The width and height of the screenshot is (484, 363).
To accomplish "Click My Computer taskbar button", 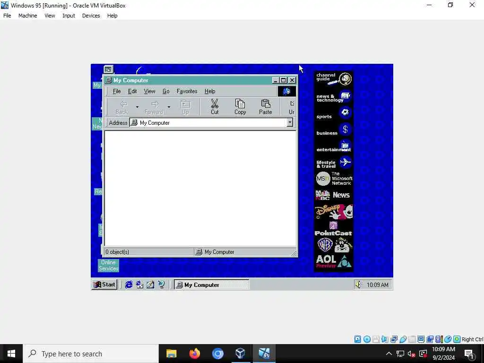I will click(x=211, y=285).
